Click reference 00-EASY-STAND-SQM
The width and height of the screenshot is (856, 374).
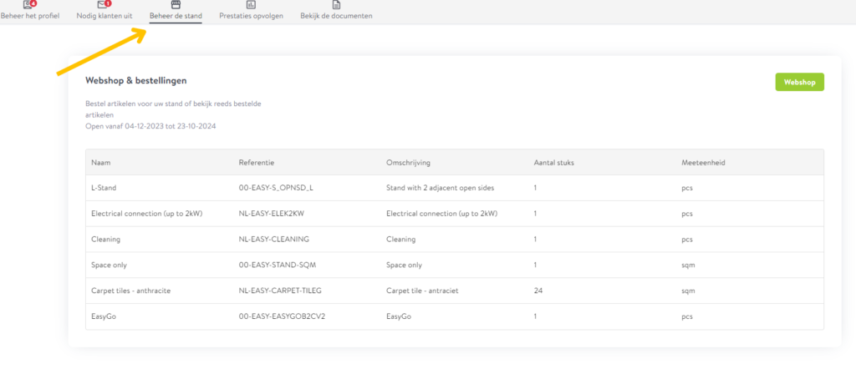click(x=278, y=265)
